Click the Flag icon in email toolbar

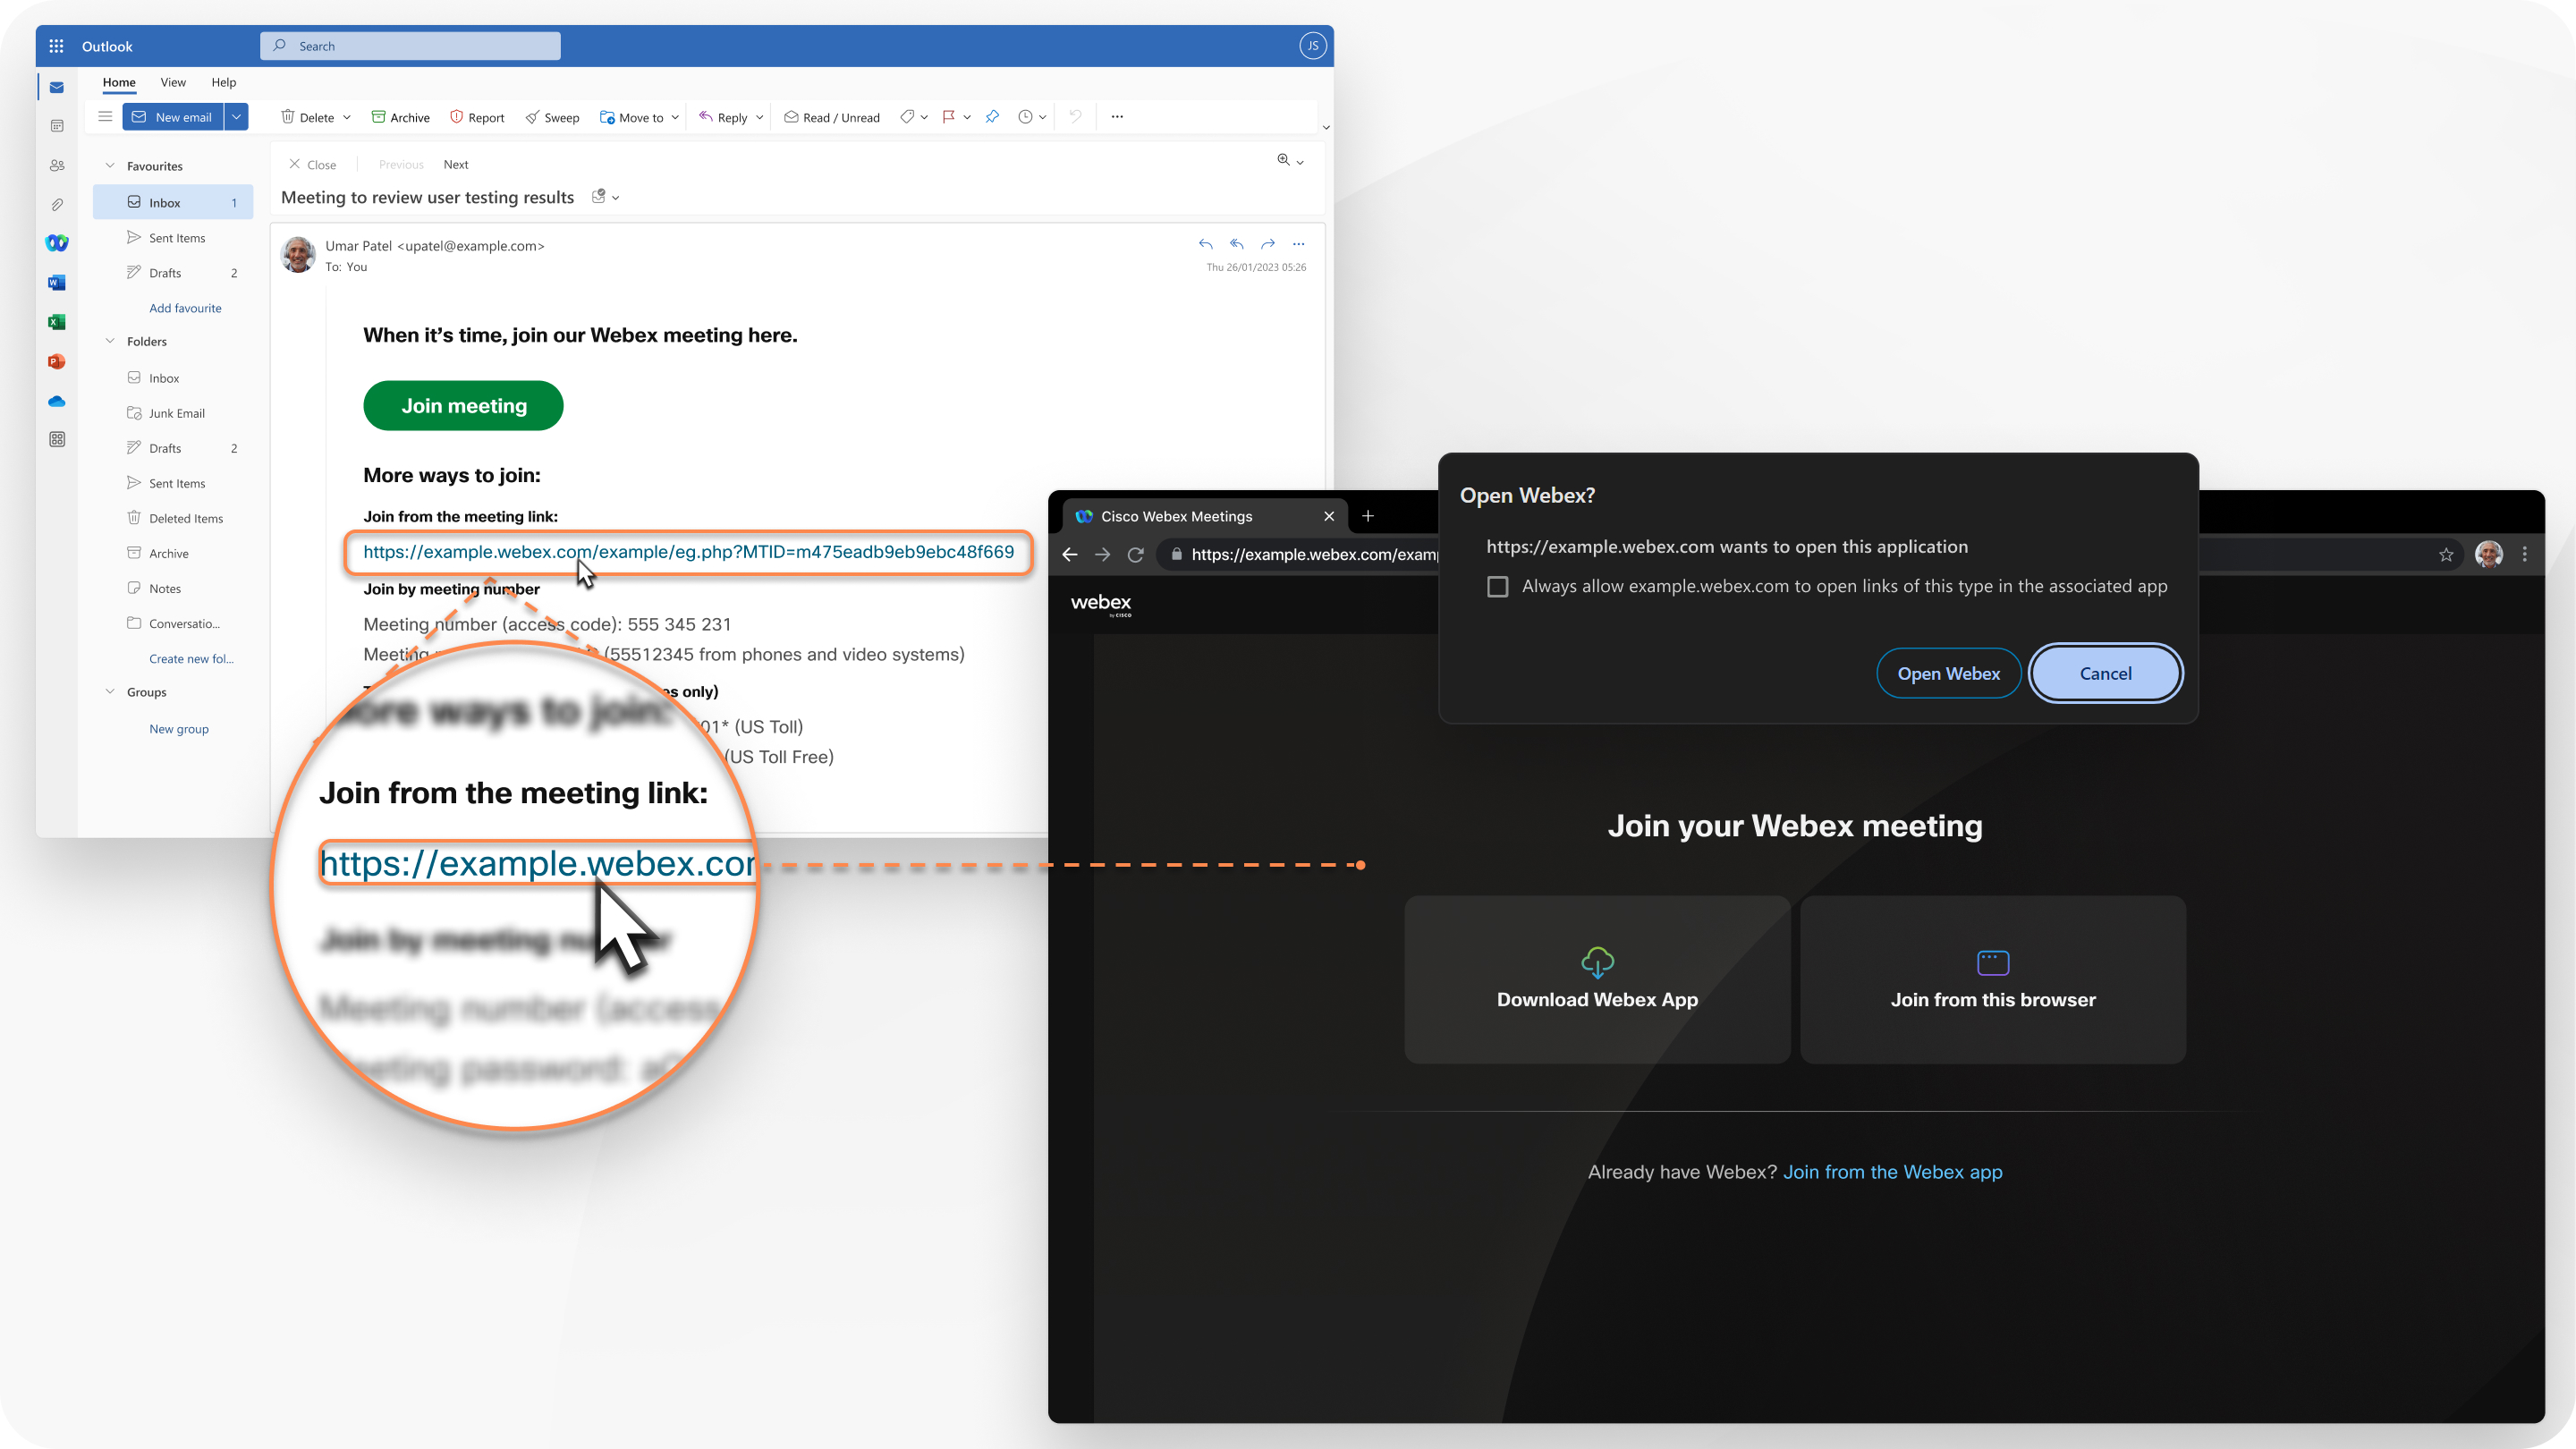[953, 117]
